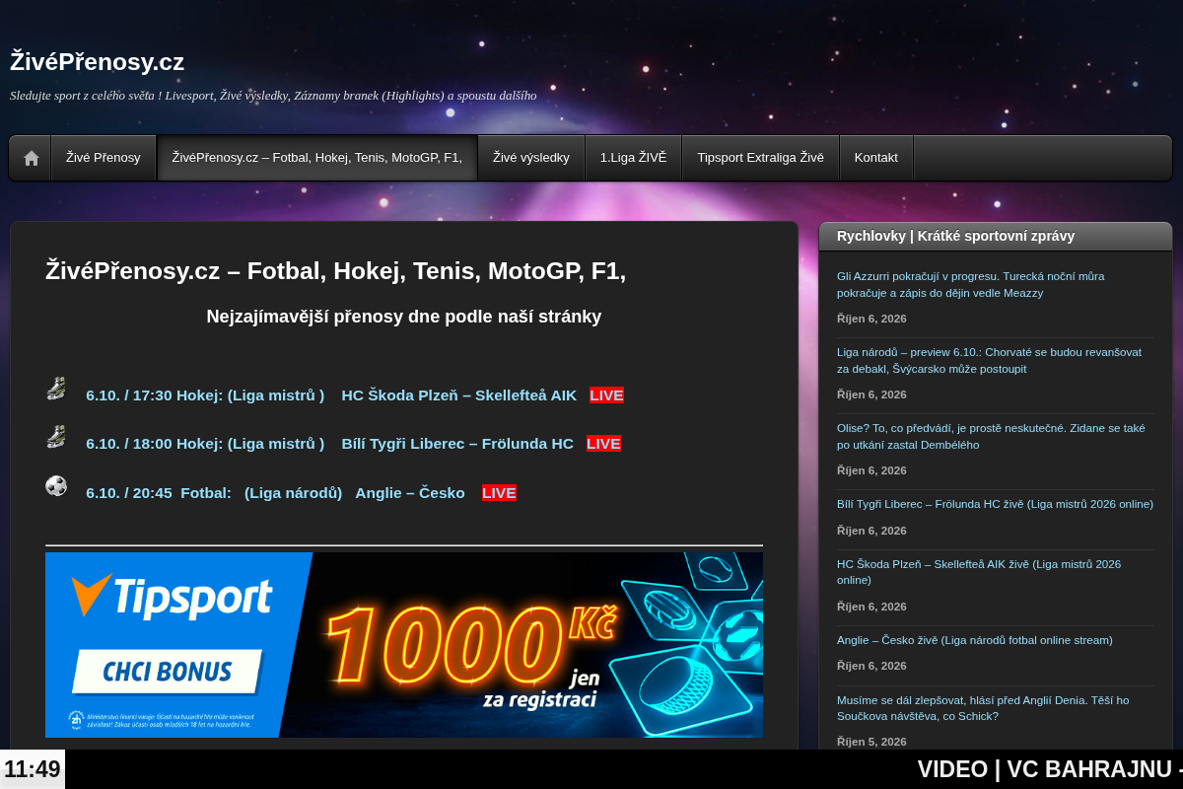The image size is (1183, 789).
Task: Open Liga národů – preview 6.10. article
Action: click(x=989, y=360)
